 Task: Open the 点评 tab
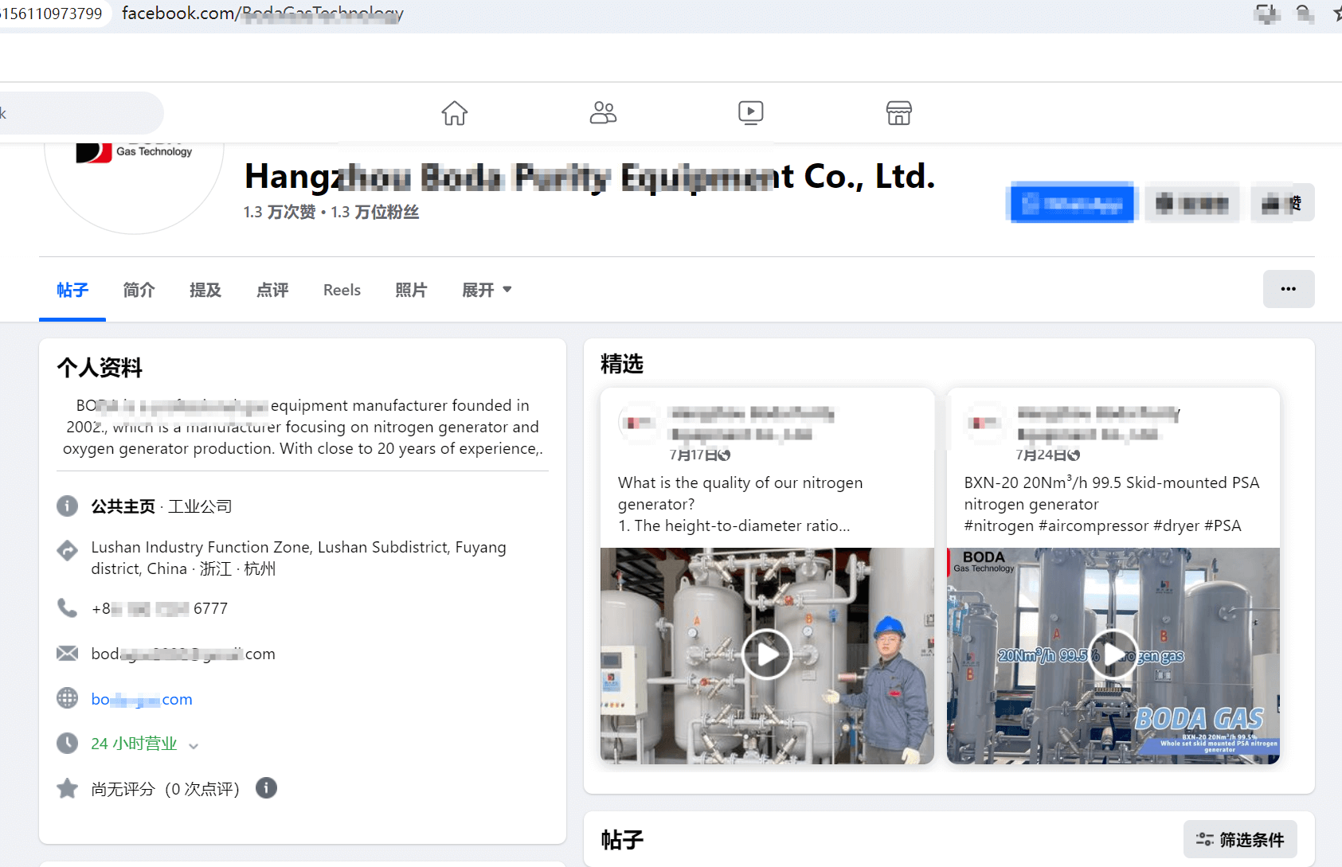click(x=272, y=290)
